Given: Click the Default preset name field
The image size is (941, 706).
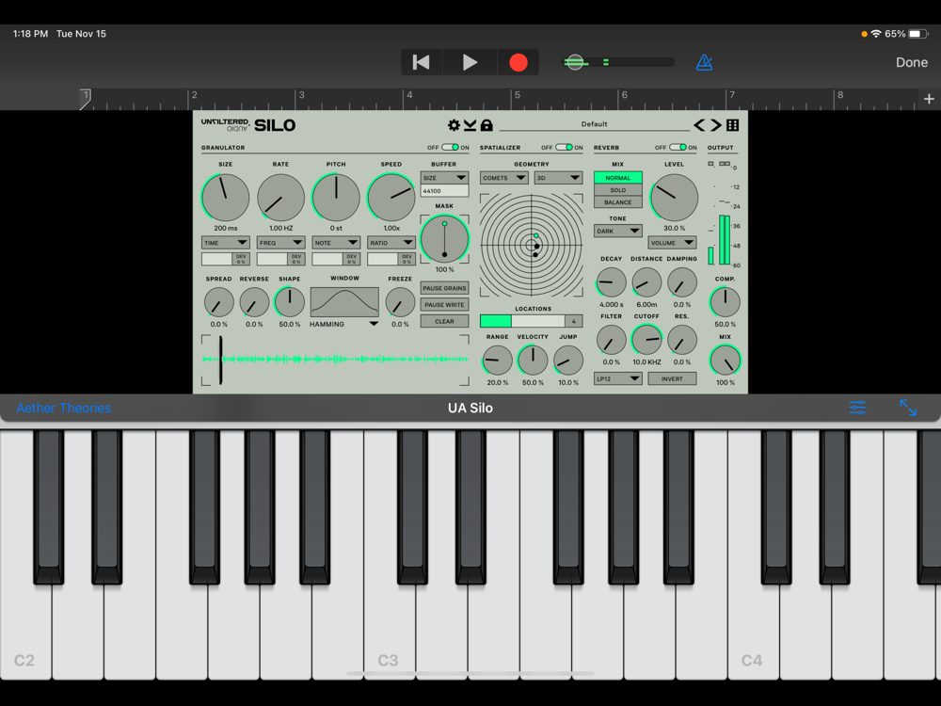Looking at the screenshot, I should pyautogui.click(x=594, y=124).
